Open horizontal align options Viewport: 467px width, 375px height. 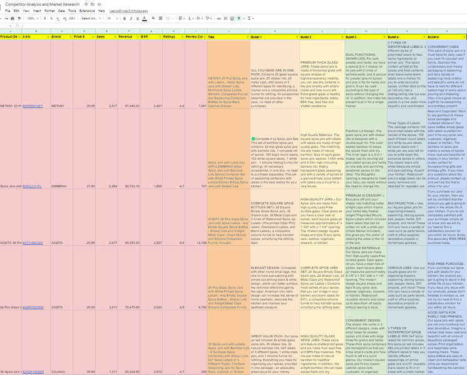181,18
